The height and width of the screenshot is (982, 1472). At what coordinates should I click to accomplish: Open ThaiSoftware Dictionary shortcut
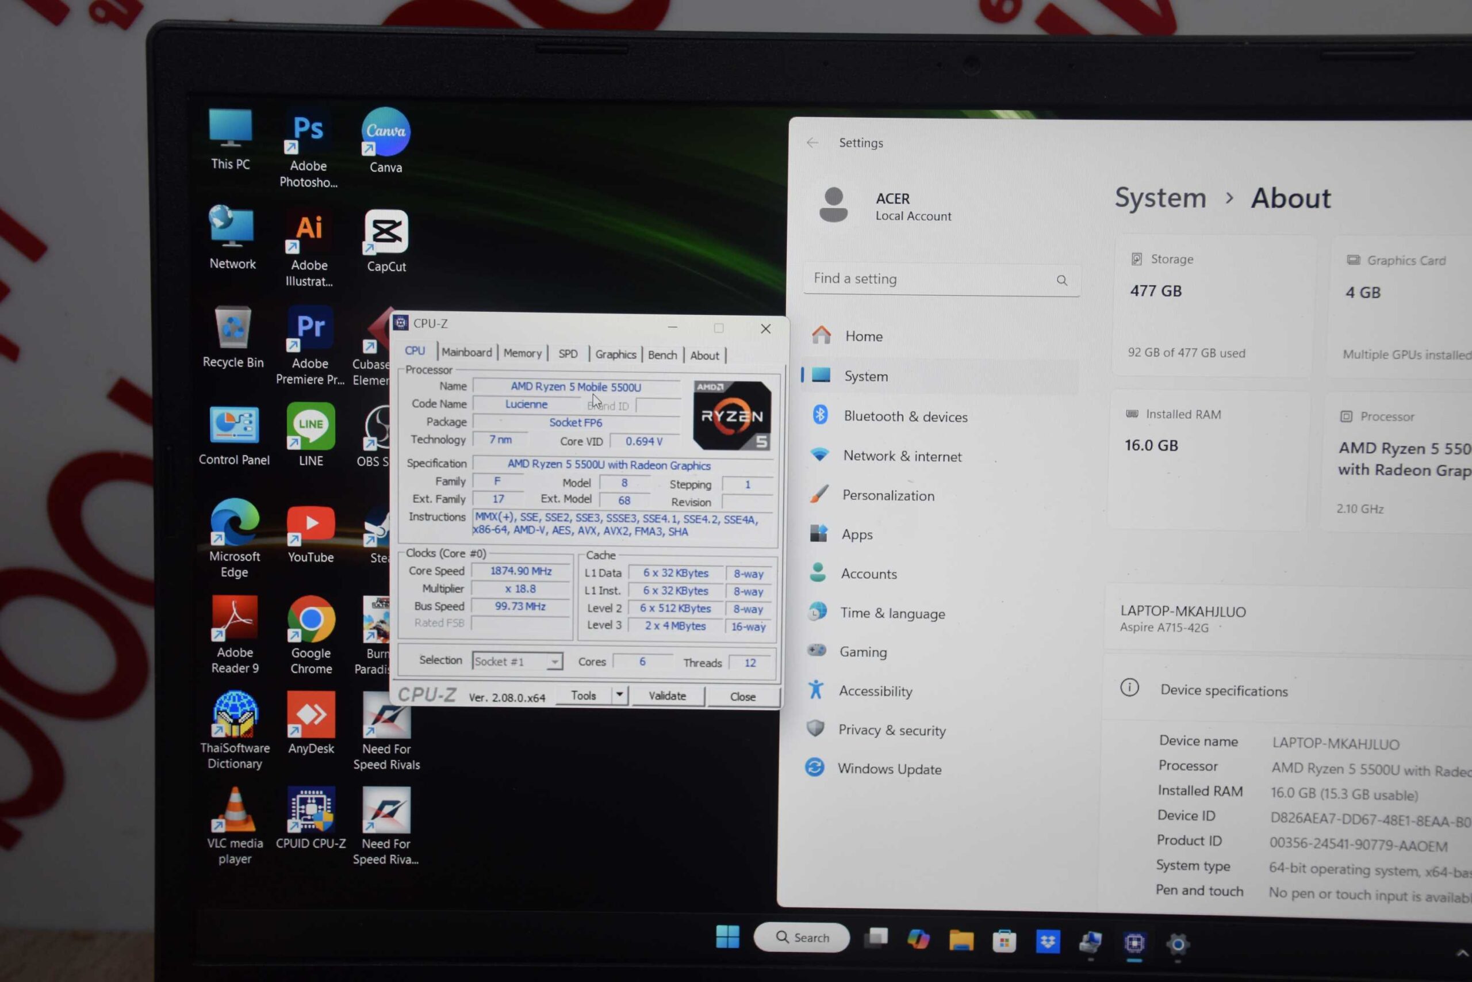click(x=235, y=730)
